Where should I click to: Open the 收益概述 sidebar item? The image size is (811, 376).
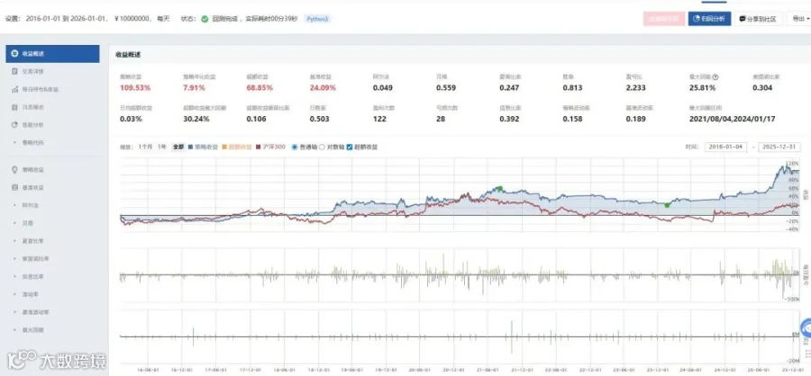[53, 54]
